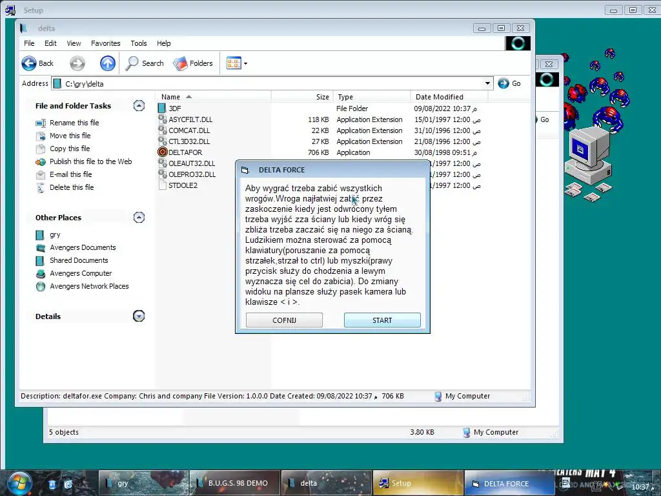661x496 pixels.
Task: Switch to gry taskbar button
Action: point(143,483)
